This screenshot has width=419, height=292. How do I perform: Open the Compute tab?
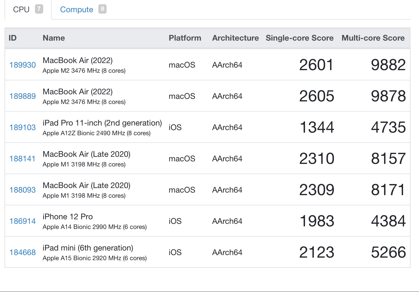[x=83, y=9]
